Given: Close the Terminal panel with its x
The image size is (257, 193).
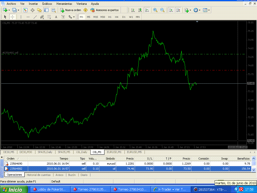Looking at the screenshot, I should pos(2,157).
